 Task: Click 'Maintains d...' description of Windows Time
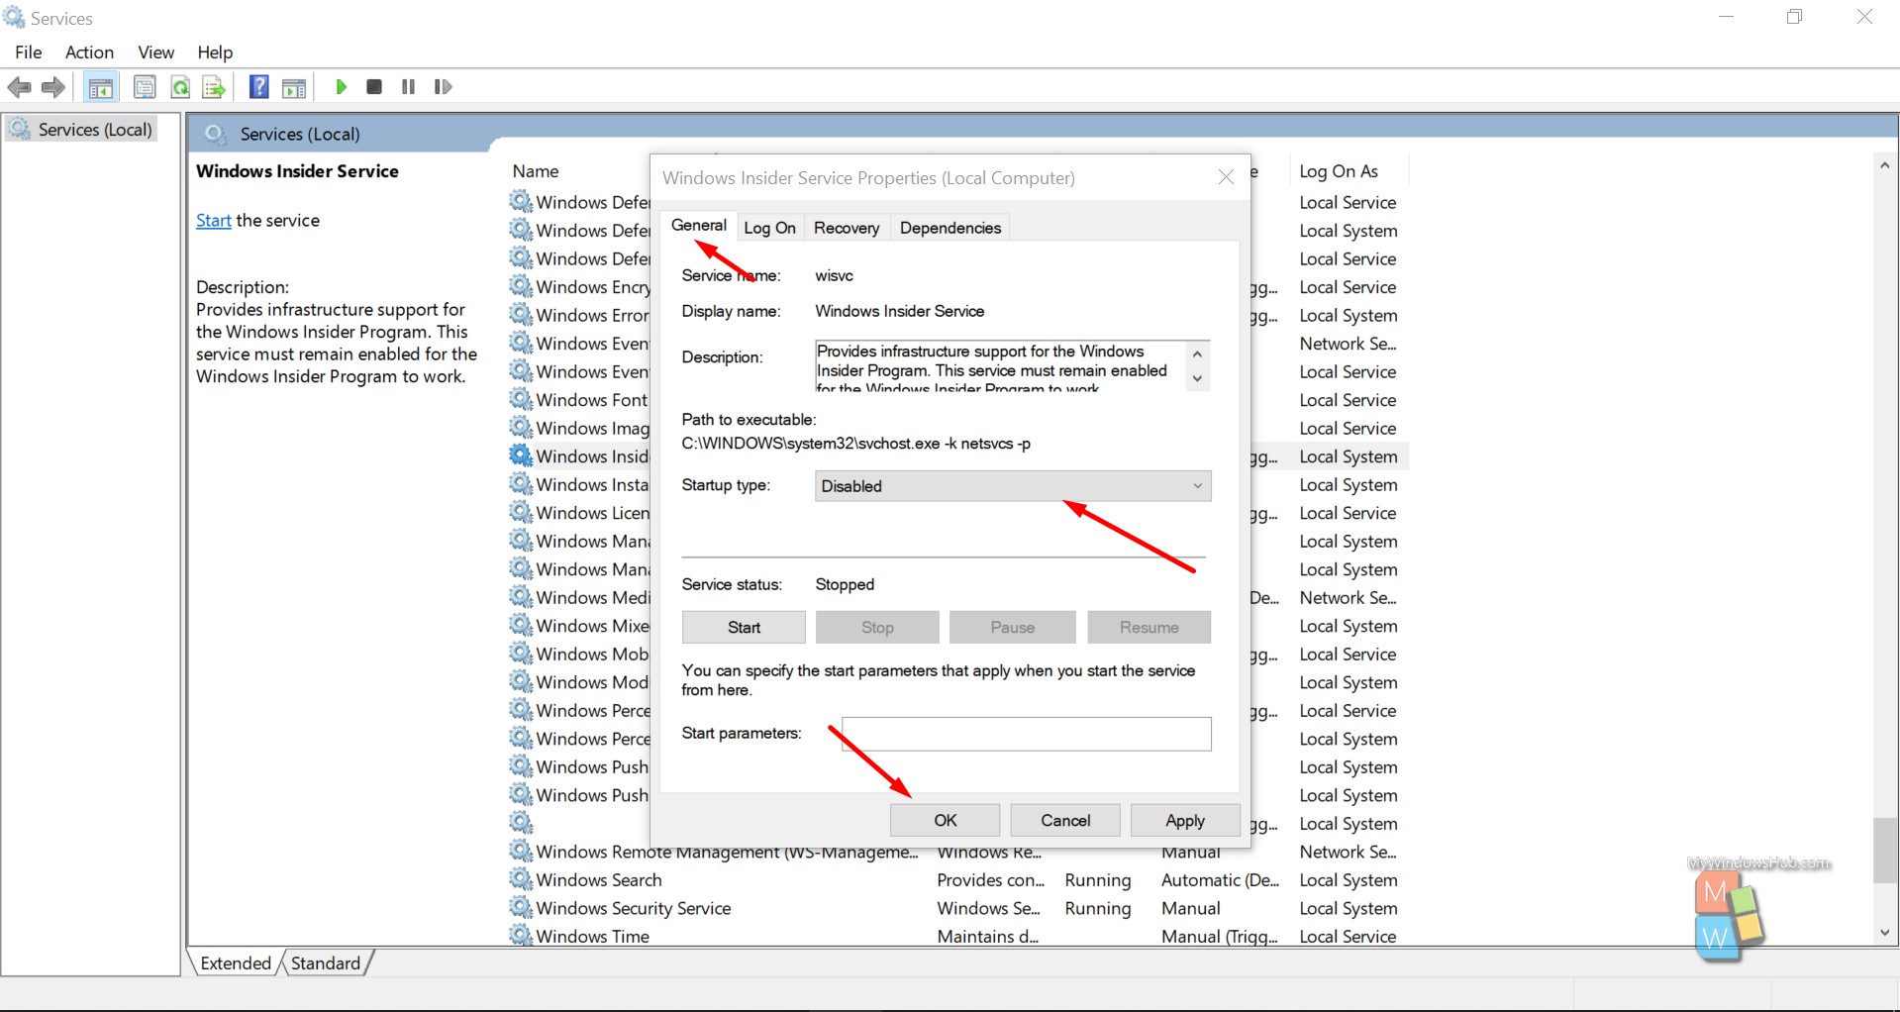(987, 937)
